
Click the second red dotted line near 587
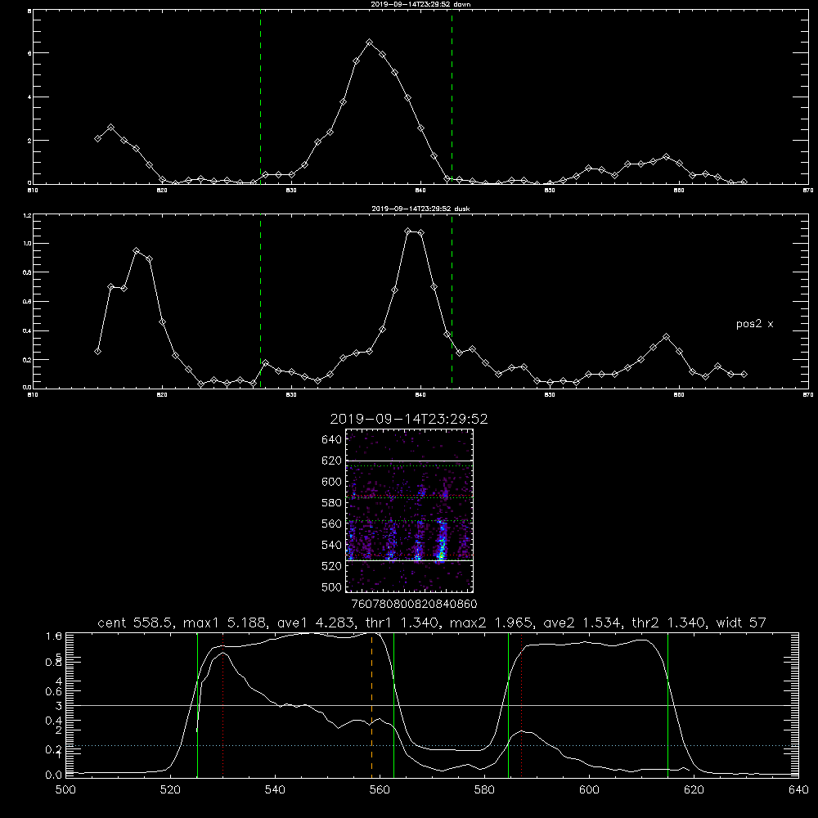click(x=522, y=705)
